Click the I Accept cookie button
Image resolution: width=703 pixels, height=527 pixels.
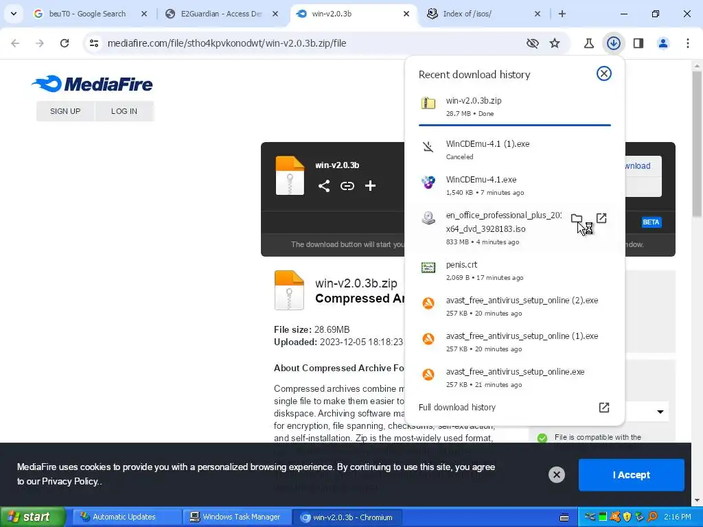(632, 475)
